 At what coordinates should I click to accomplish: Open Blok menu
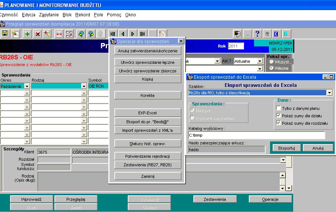[67, 15]
